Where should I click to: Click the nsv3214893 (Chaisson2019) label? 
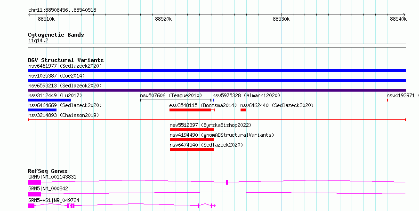click(x=64, y=115)
